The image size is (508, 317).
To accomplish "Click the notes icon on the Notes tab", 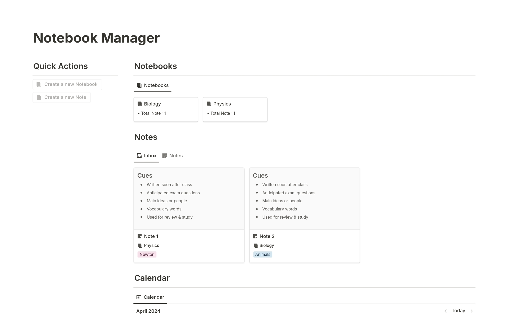I will point(165,155).
